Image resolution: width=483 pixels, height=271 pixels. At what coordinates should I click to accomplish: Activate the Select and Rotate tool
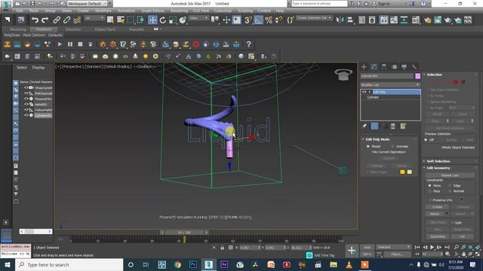pyautogui.click(x=163, y=20)
